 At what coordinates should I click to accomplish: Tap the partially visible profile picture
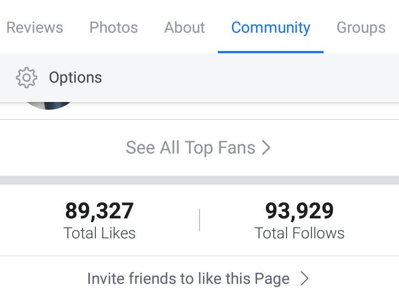pos(49,105)
